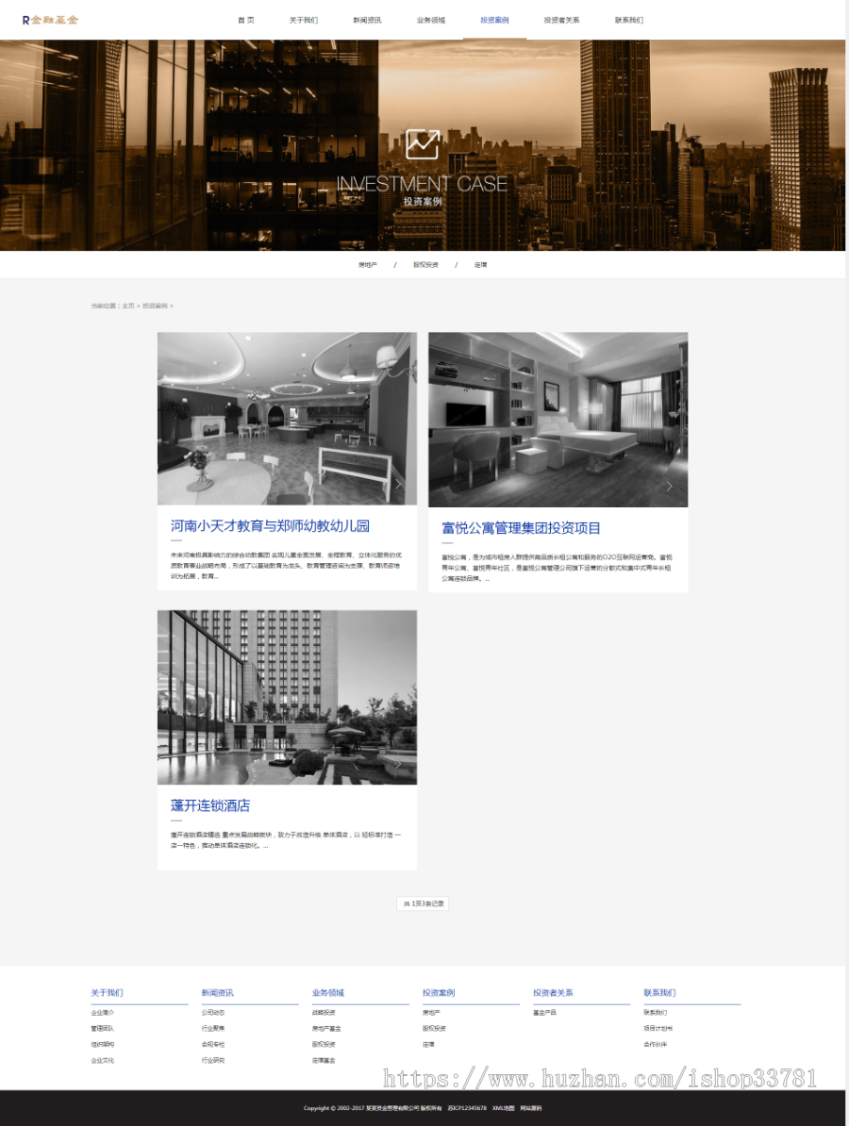This screenshot has width=849, height=1126.
Task: Select the 房地产 sub-category tab below banner
Action: pyautogui.click(x=368, y=265)
